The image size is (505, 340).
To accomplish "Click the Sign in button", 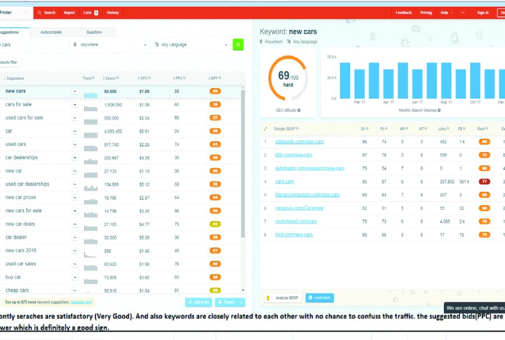I will [483, 12].
